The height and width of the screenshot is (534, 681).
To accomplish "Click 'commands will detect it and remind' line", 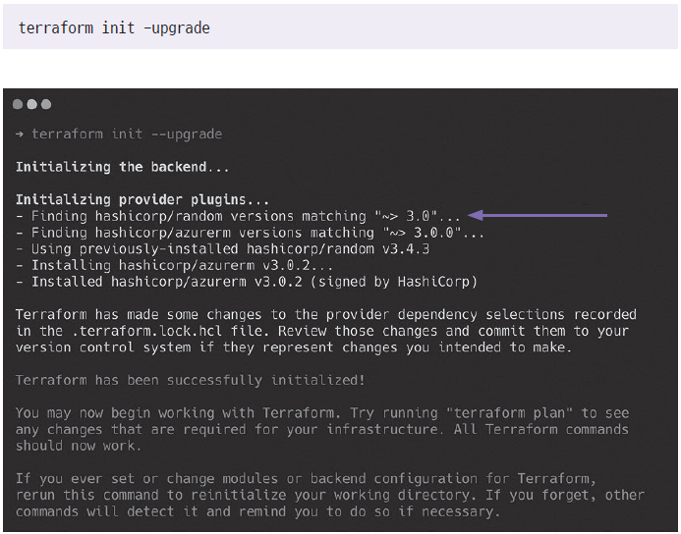I will click(258, 511).
